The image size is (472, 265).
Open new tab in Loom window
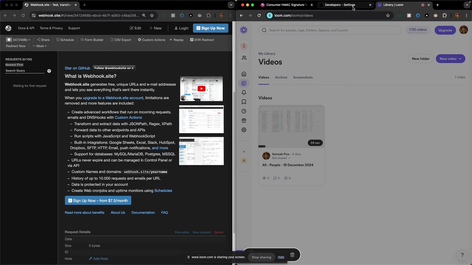437,5
